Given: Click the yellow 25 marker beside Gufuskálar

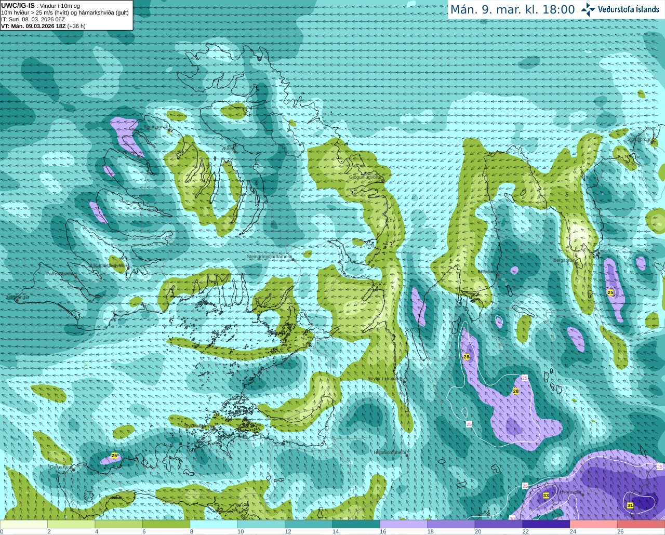Looking at the screenshot, I should 114,456.
